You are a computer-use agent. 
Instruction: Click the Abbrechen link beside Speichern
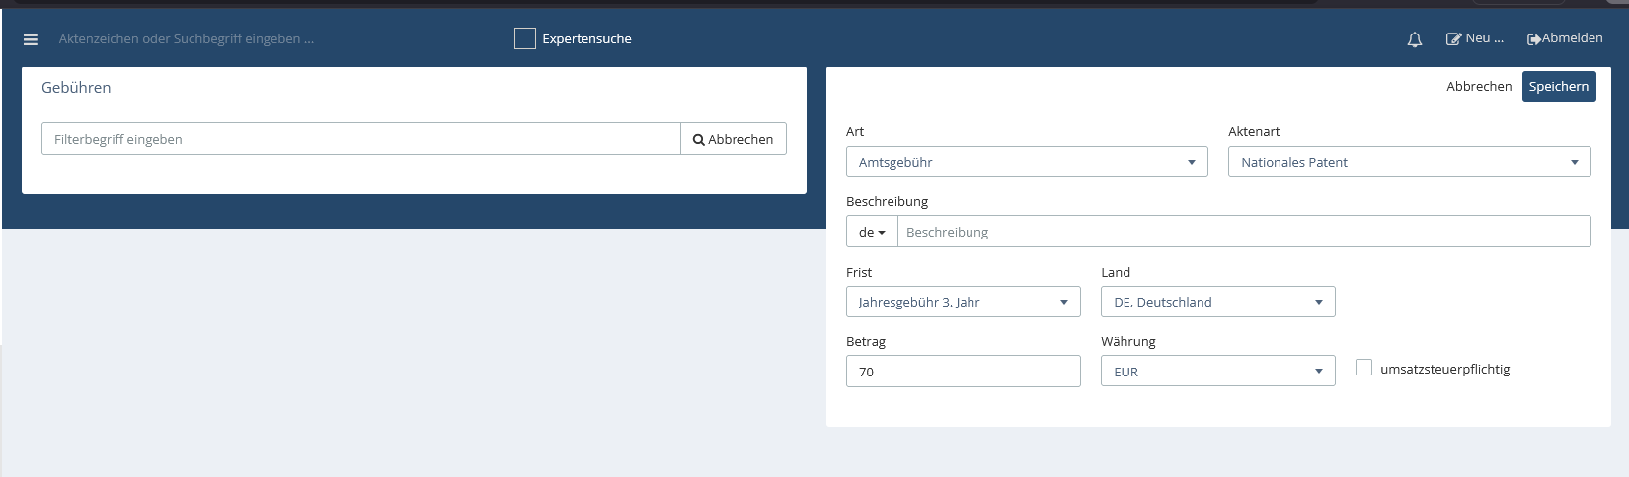[1478, 87]
